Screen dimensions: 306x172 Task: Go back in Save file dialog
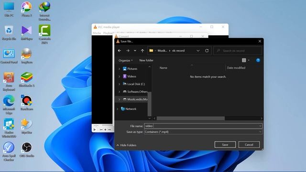pyautogui.click(x=120, y=51)
